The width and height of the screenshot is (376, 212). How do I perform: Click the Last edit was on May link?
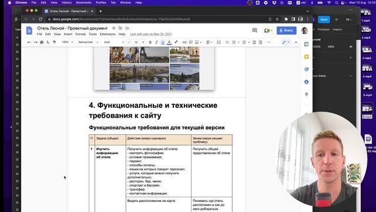pyautogui.click(x=151, y=34)
